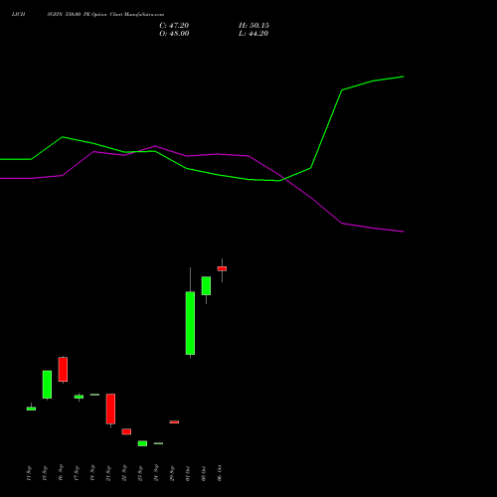Select the small red candle above 22 Sep

click(126, 431)
